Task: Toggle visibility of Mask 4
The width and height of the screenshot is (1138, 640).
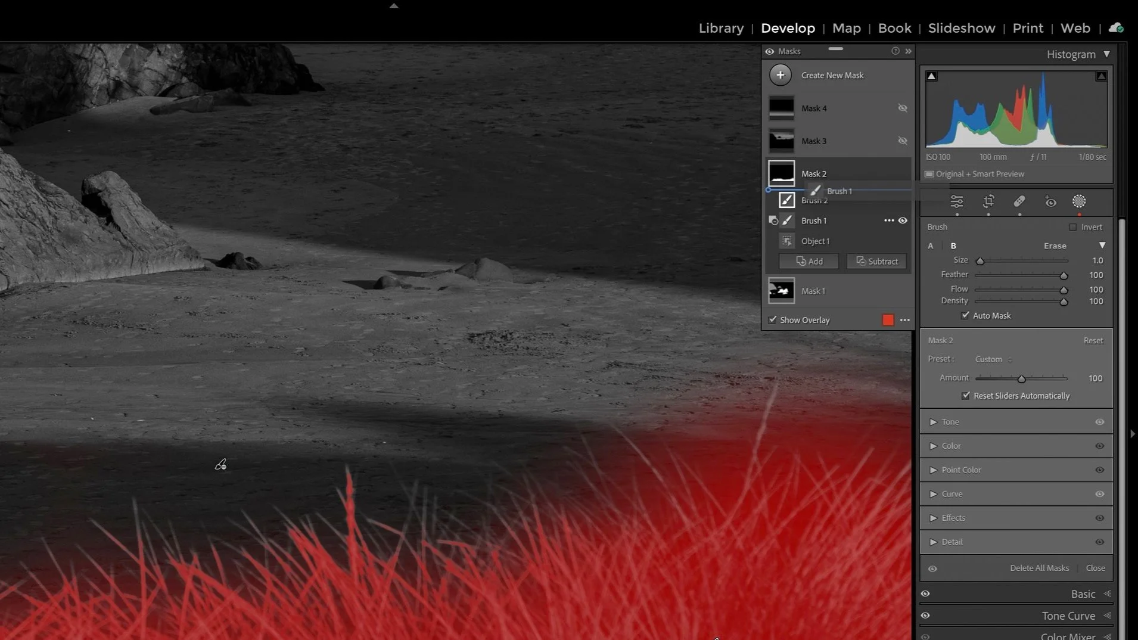Action: (x=903, y=108)
